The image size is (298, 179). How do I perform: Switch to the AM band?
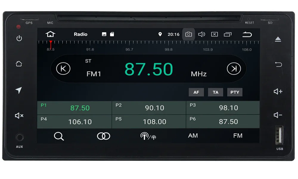tap(193, 136)
